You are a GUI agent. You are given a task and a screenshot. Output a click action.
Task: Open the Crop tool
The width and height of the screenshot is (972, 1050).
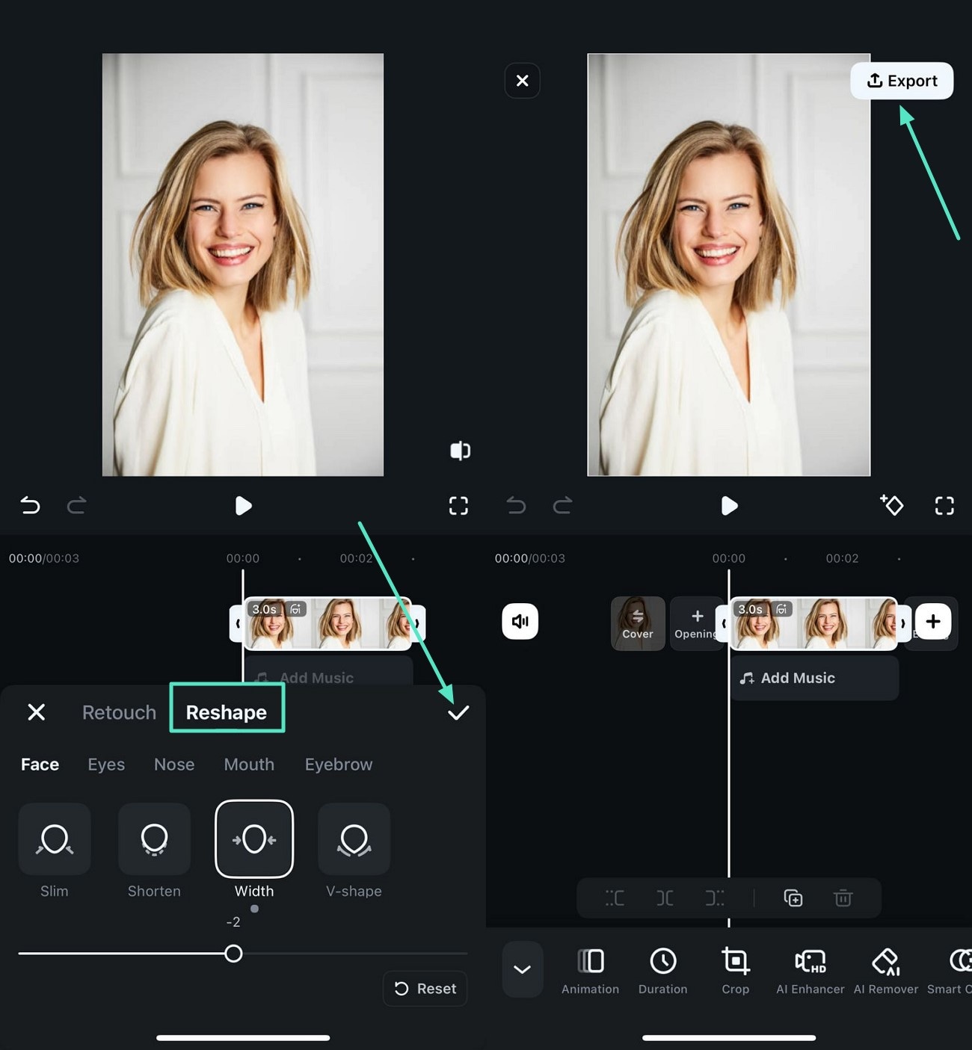pyautogui.click(x=735, y=969)
